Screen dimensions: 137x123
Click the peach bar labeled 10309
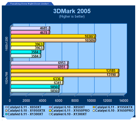(53, 40)
